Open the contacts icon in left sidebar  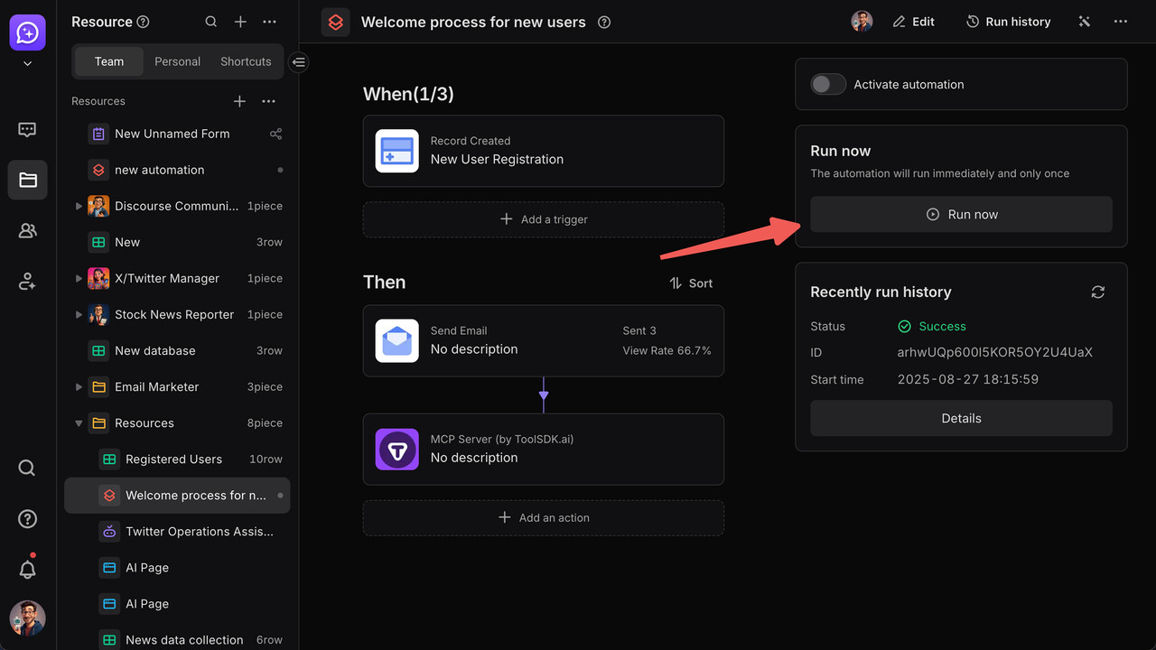point(27,231)
